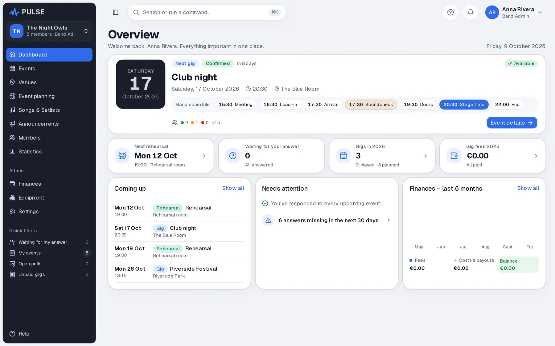Click the TN band avatar
This screenshot has width=555, height=346.
17,31
